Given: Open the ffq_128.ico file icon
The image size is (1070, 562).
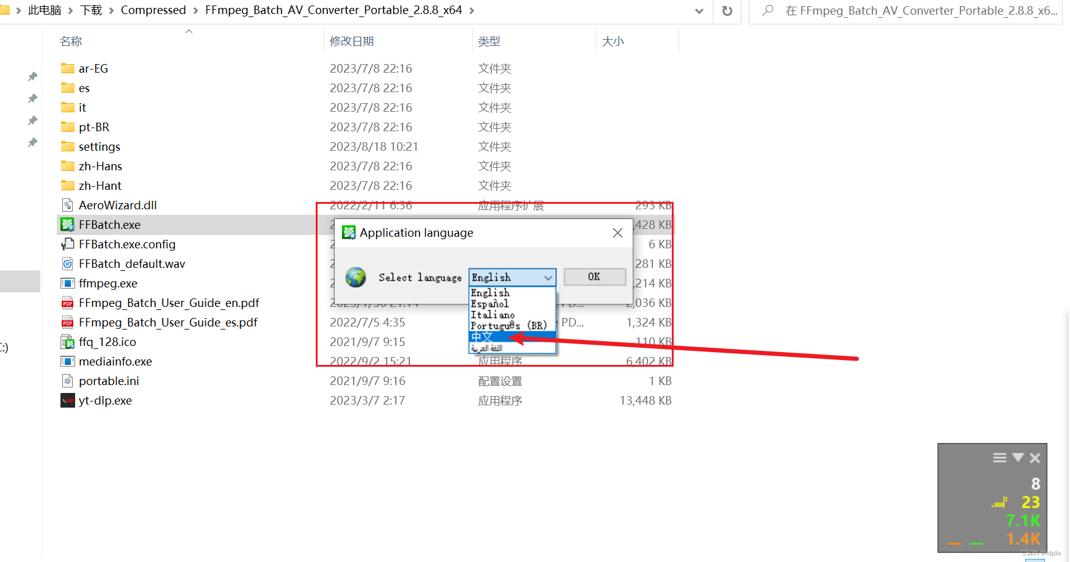Looking at the screenshot, I should 67,342.
